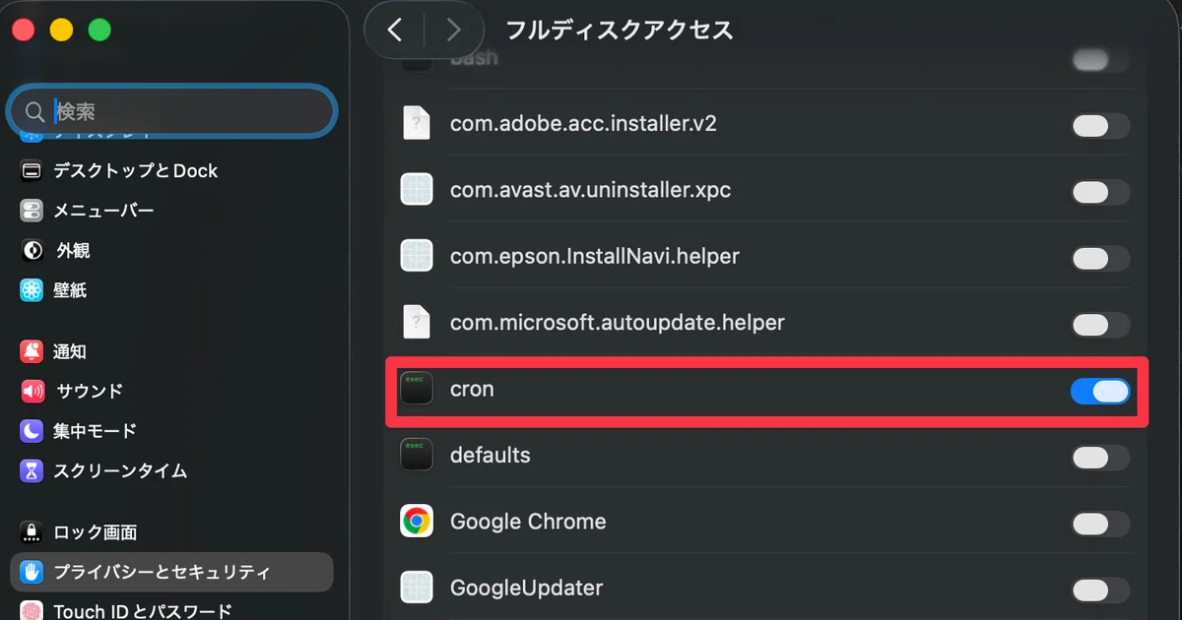
Task: Open the Google Chrome app icon
Action: 417,522
